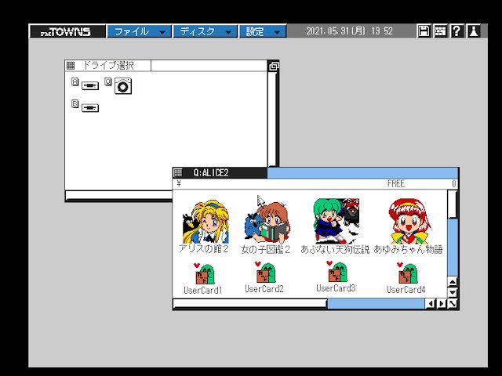Click the scroll down arrow in Q:ALICE2
Viewport: 502px width, 376px height.
453,292
